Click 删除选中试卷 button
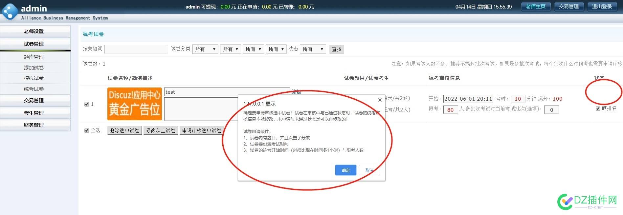Image resolution: width=623 pixels, height=215 pixels. click(124, 130)
